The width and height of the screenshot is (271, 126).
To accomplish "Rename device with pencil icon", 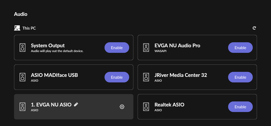I will [x=76, y=104].
